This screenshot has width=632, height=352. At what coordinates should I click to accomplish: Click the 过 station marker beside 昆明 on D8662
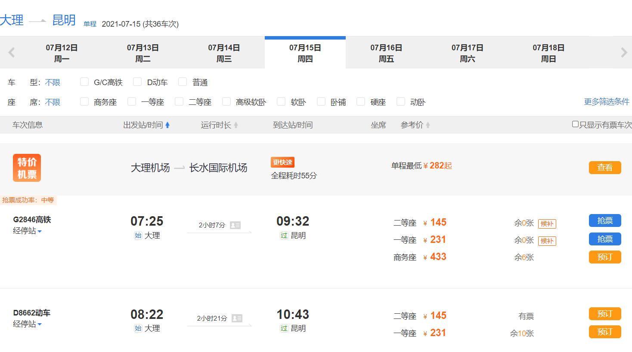pos(284,328)
